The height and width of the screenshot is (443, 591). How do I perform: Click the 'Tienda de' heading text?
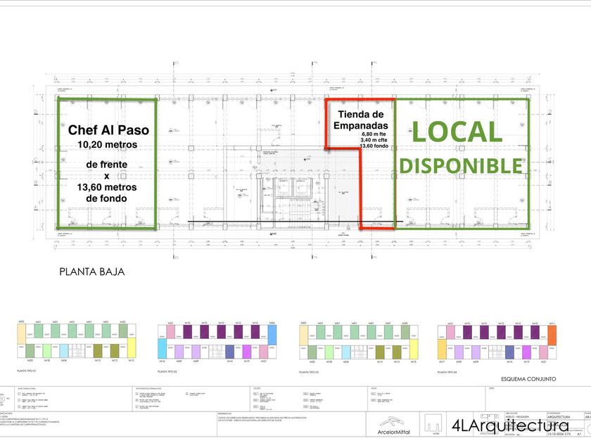pyautogui.click(x=361, y=114)
